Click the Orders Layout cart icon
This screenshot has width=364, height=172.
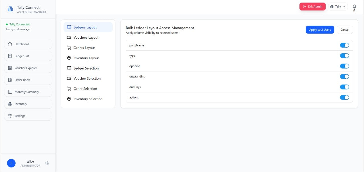pyautogui.click(x=69, y=48)
